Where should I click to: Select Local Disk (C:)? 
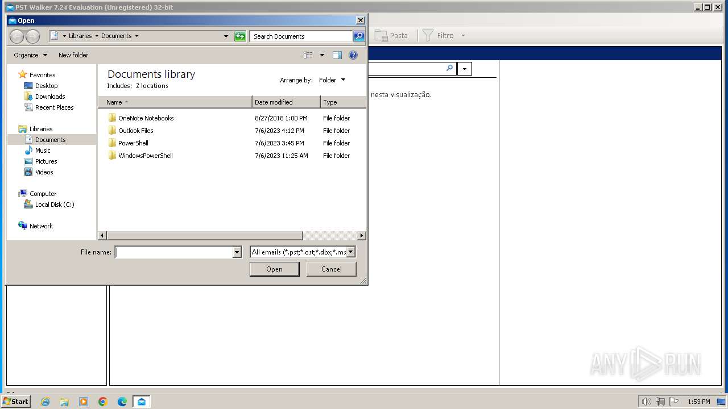55,204
